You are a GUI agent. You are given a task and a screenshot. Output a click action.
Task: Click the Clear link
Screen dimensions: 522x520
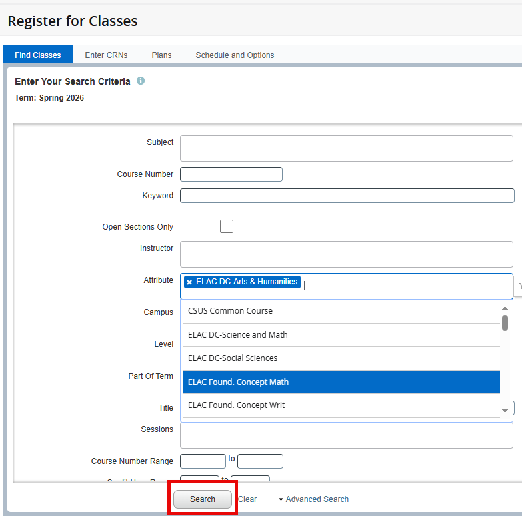[247, 499]
